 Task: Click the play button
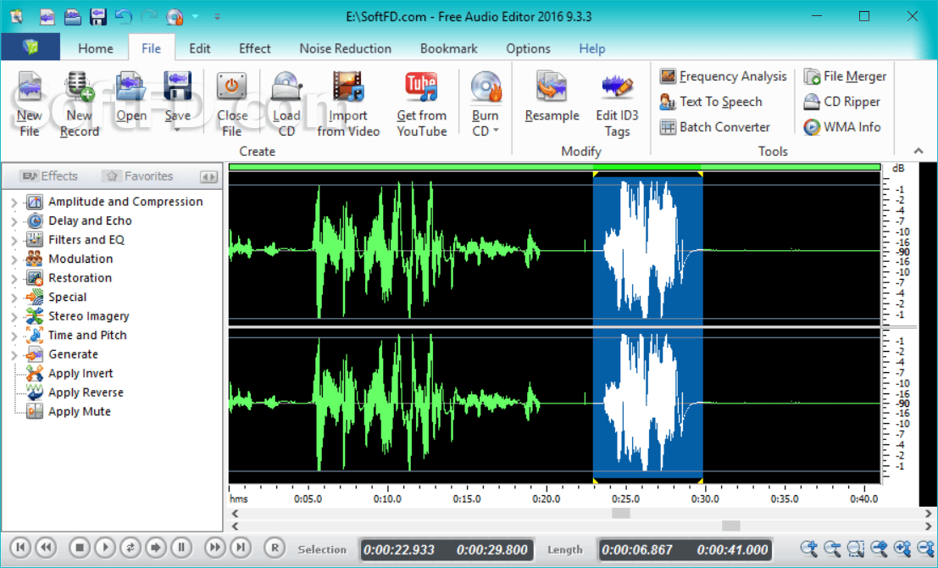(105, 547)
